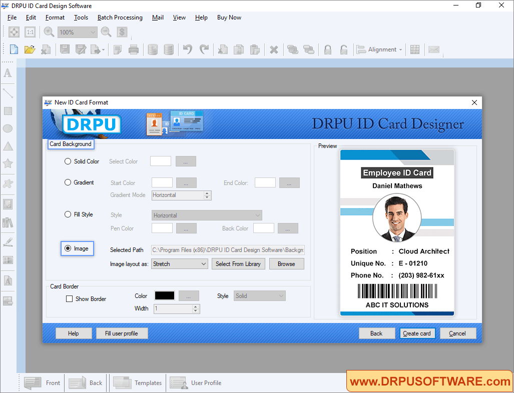Click the Fill user profile button

pyautogui.click(x=122, y=333)
